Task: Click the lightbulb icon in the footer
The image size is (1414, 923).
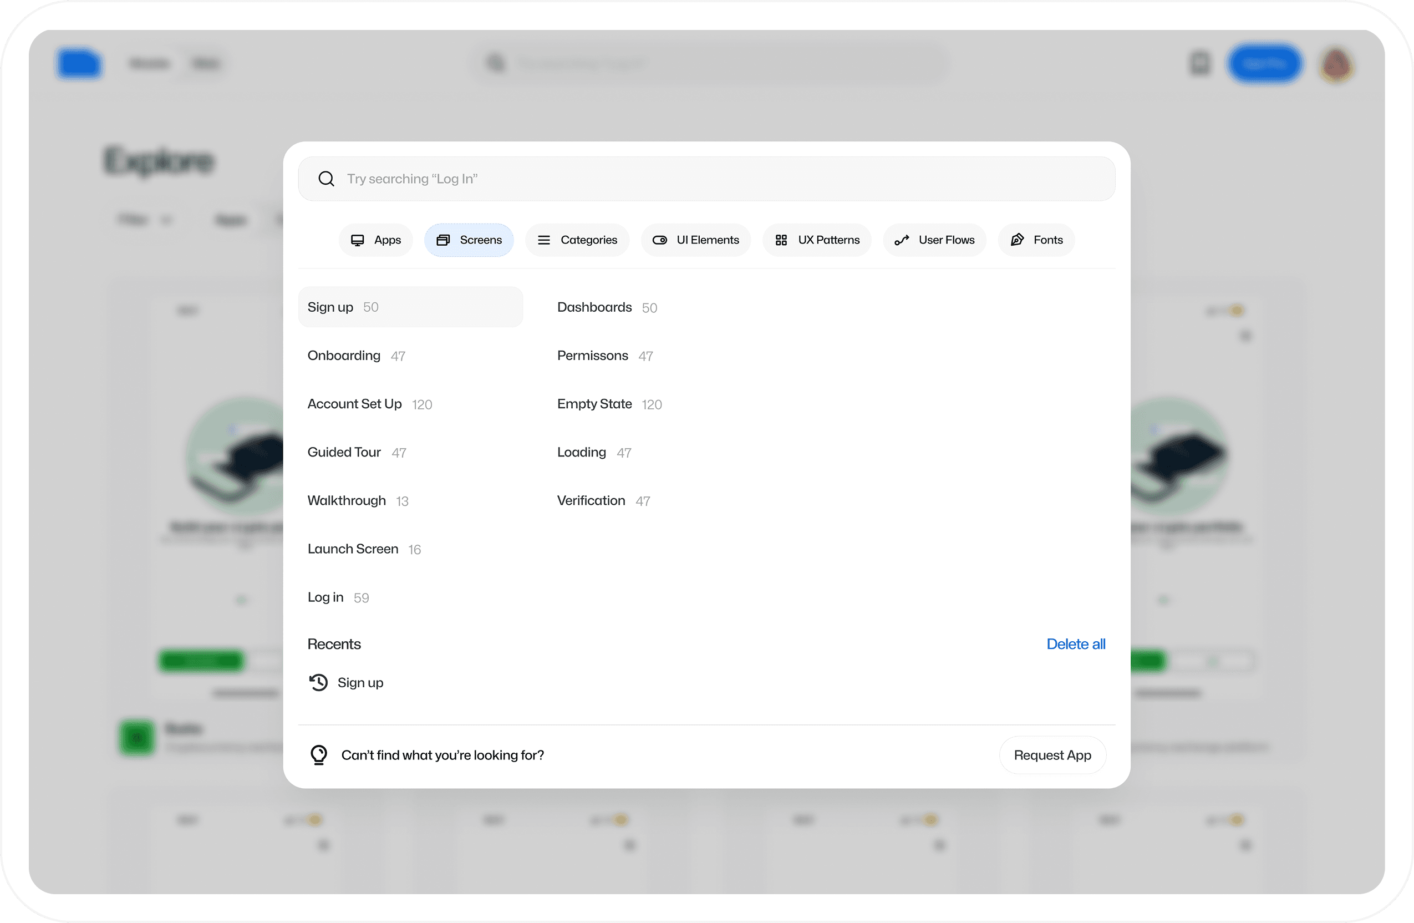Action: tap(318, 755)
